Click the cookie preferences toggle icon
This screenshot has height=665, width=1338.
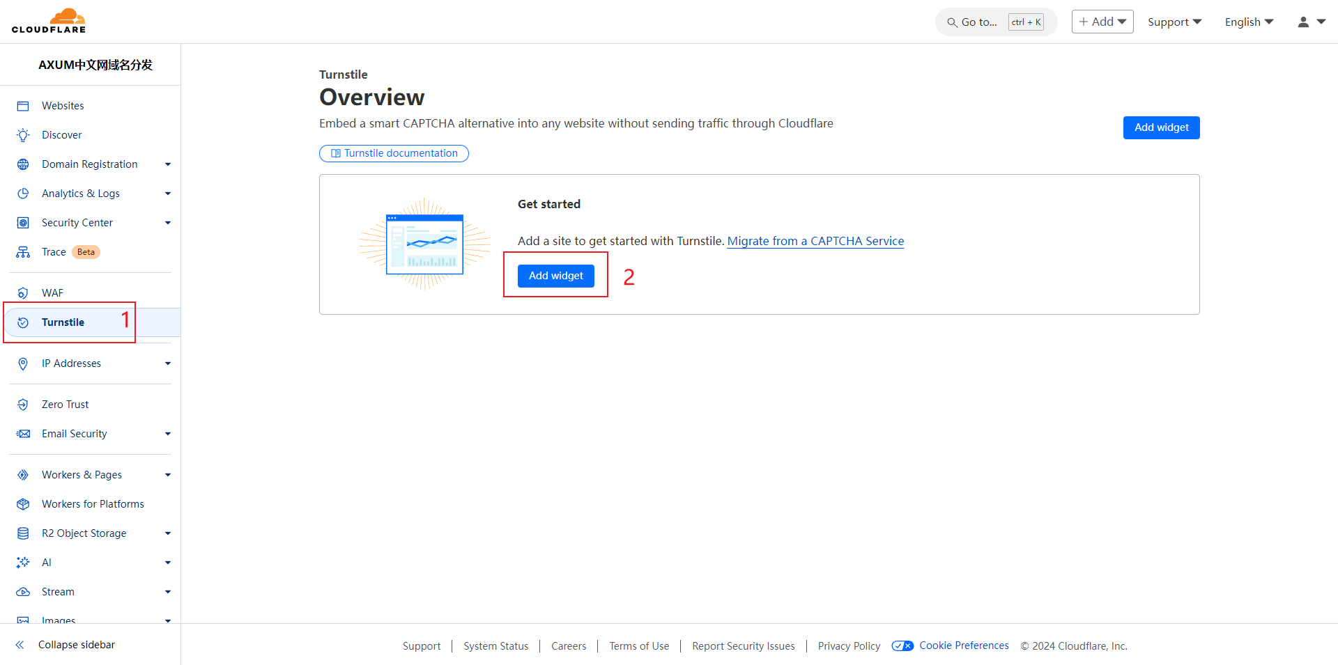(x=902, y=646)
